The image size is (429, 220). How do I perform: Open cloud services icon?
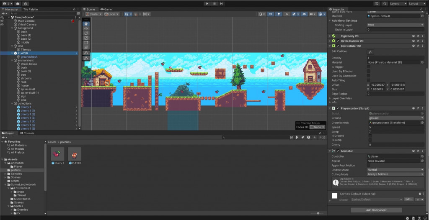[x=18, y=3]
